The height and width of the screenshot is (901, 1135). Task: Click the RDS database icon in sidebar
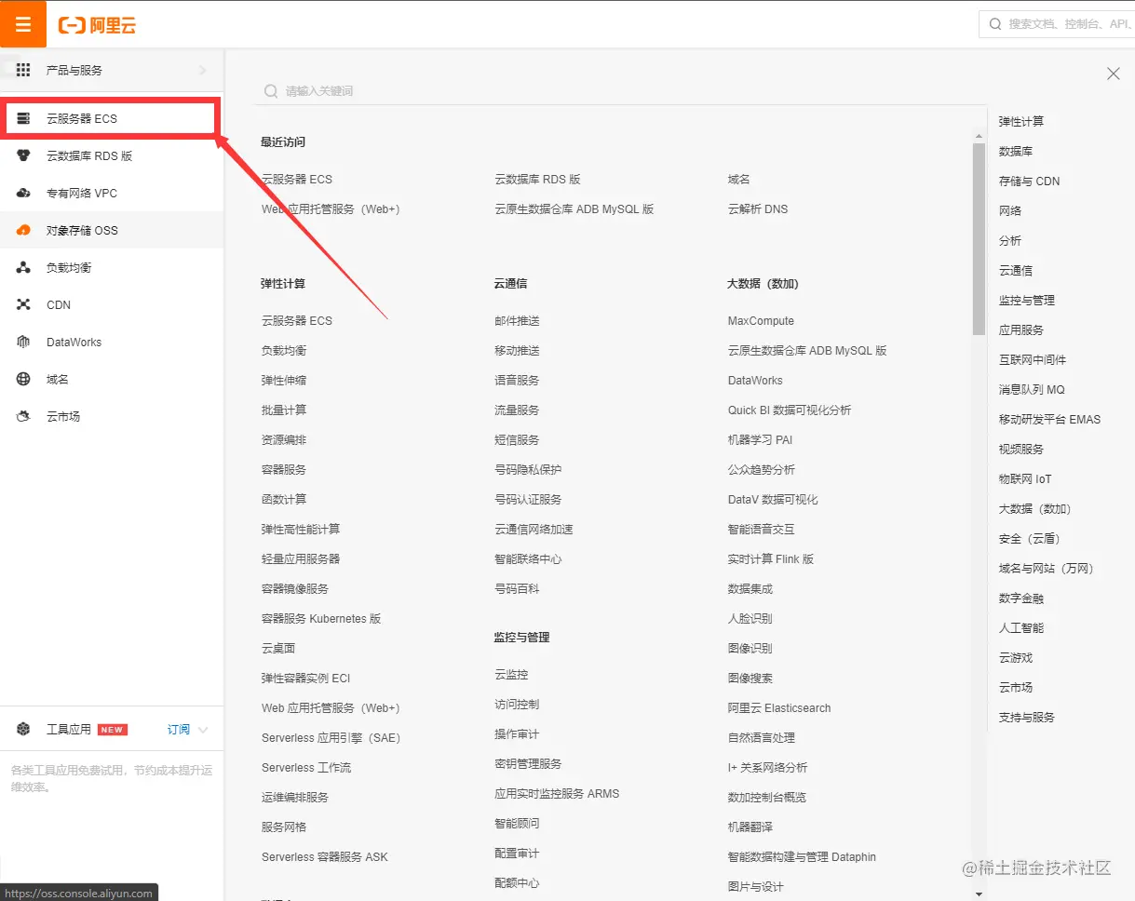coord(24,155)
